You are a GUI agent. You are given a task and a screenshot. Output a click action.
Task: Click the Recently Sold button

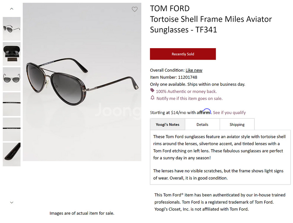183,54
